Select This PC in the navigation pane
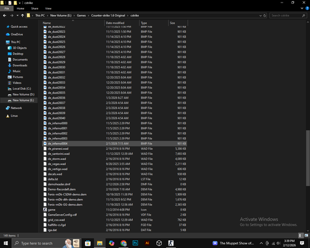This screenshot has width=310, height=248. [15, 42]
